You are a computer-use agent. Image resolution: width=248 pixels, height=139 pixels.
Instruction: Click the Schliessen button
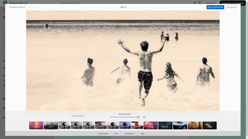click(x=231, y=7)
